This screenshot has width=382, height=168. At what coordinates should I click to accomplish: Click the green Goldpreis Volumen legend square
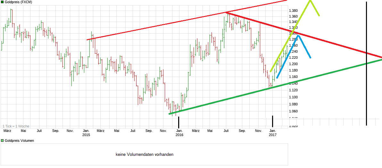2,141
